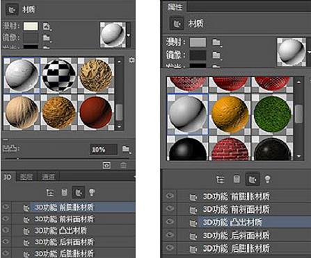Image resolution: width=311 pixels, height=258 pixels.
Task: Open the material picker gear settings icon
Action: (131, 60)
